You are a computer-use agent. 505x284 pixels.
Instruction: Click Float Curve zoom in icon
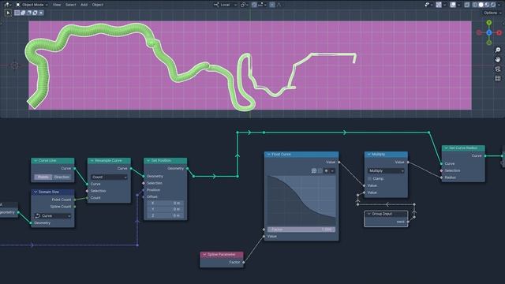314,170
